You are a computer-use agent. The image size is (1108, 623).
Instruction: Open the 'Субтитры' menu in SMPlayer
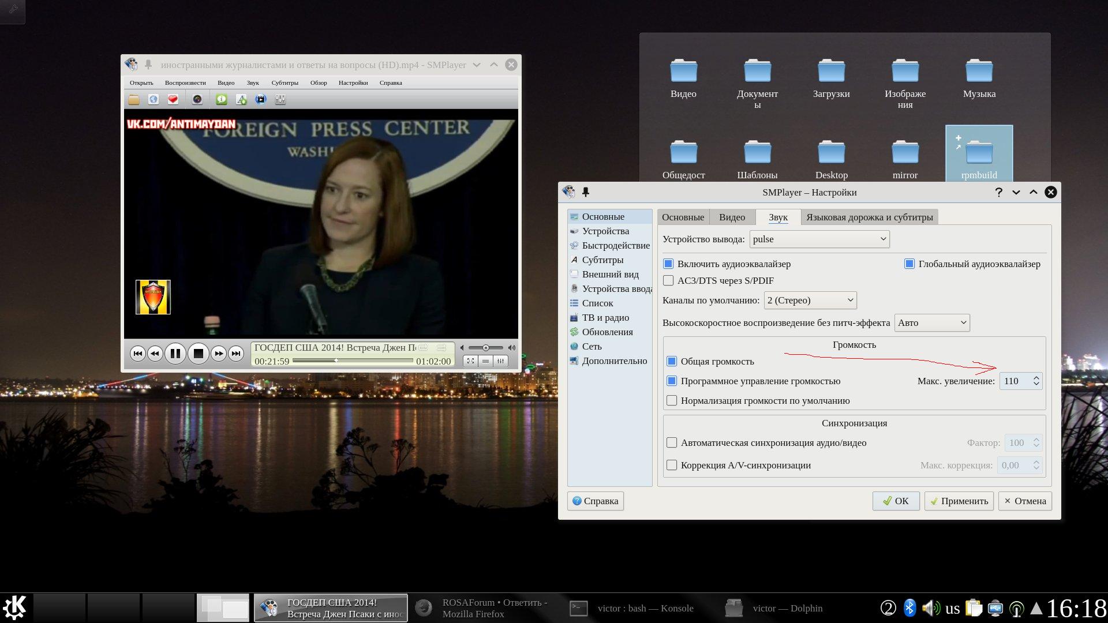[x=285, y=82]
